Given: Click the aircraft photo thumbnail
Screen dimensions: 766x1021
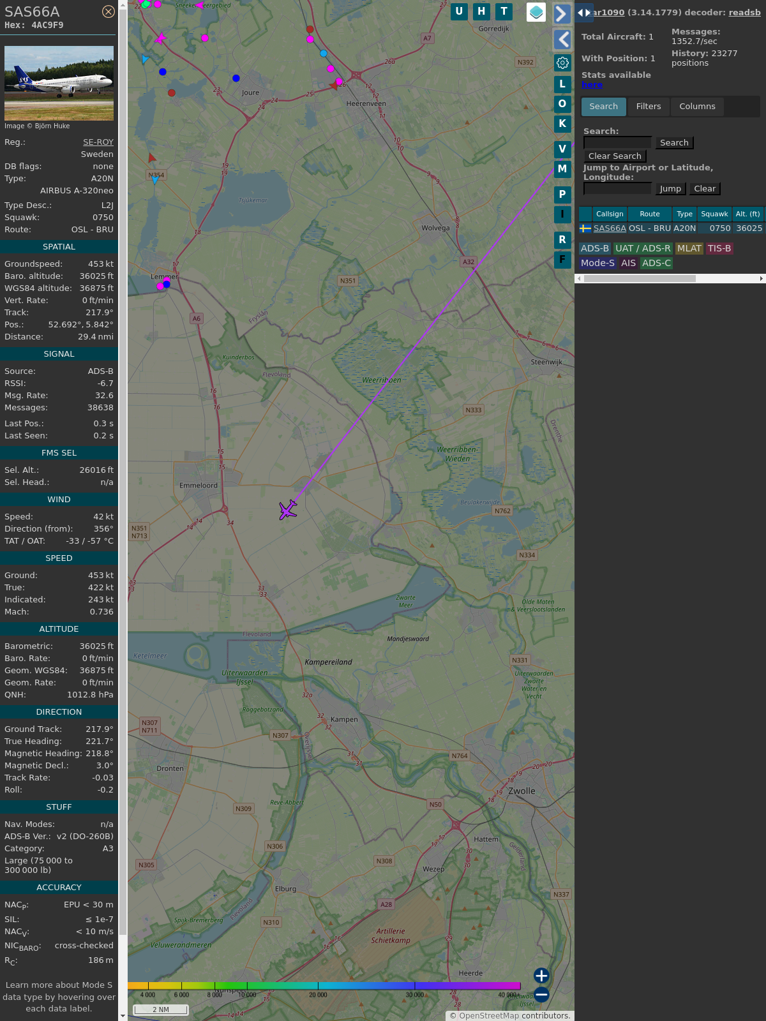Looking at the screenshot, I should (59, 83).
